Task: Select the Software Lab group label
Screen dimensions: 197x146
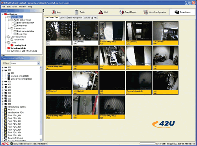Action: 20,28
